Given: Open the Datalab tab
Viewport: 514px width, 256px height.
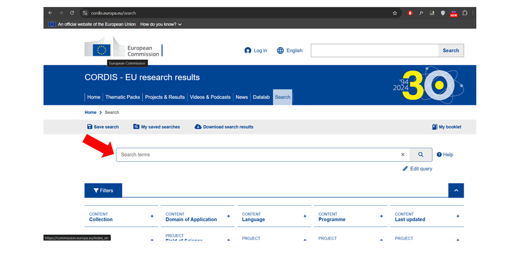Looking at the screenshot, I should [261, 97].
